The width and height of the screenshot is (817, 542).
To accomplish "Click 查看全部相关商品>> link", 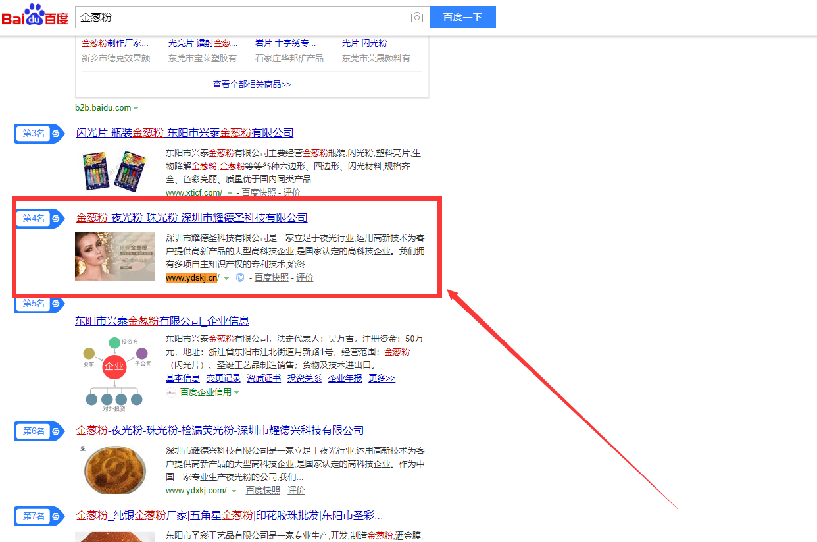I will 252,84.
